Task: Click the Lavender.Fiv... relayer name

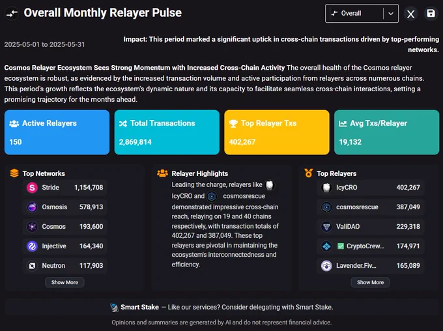Action: (356, 266)
